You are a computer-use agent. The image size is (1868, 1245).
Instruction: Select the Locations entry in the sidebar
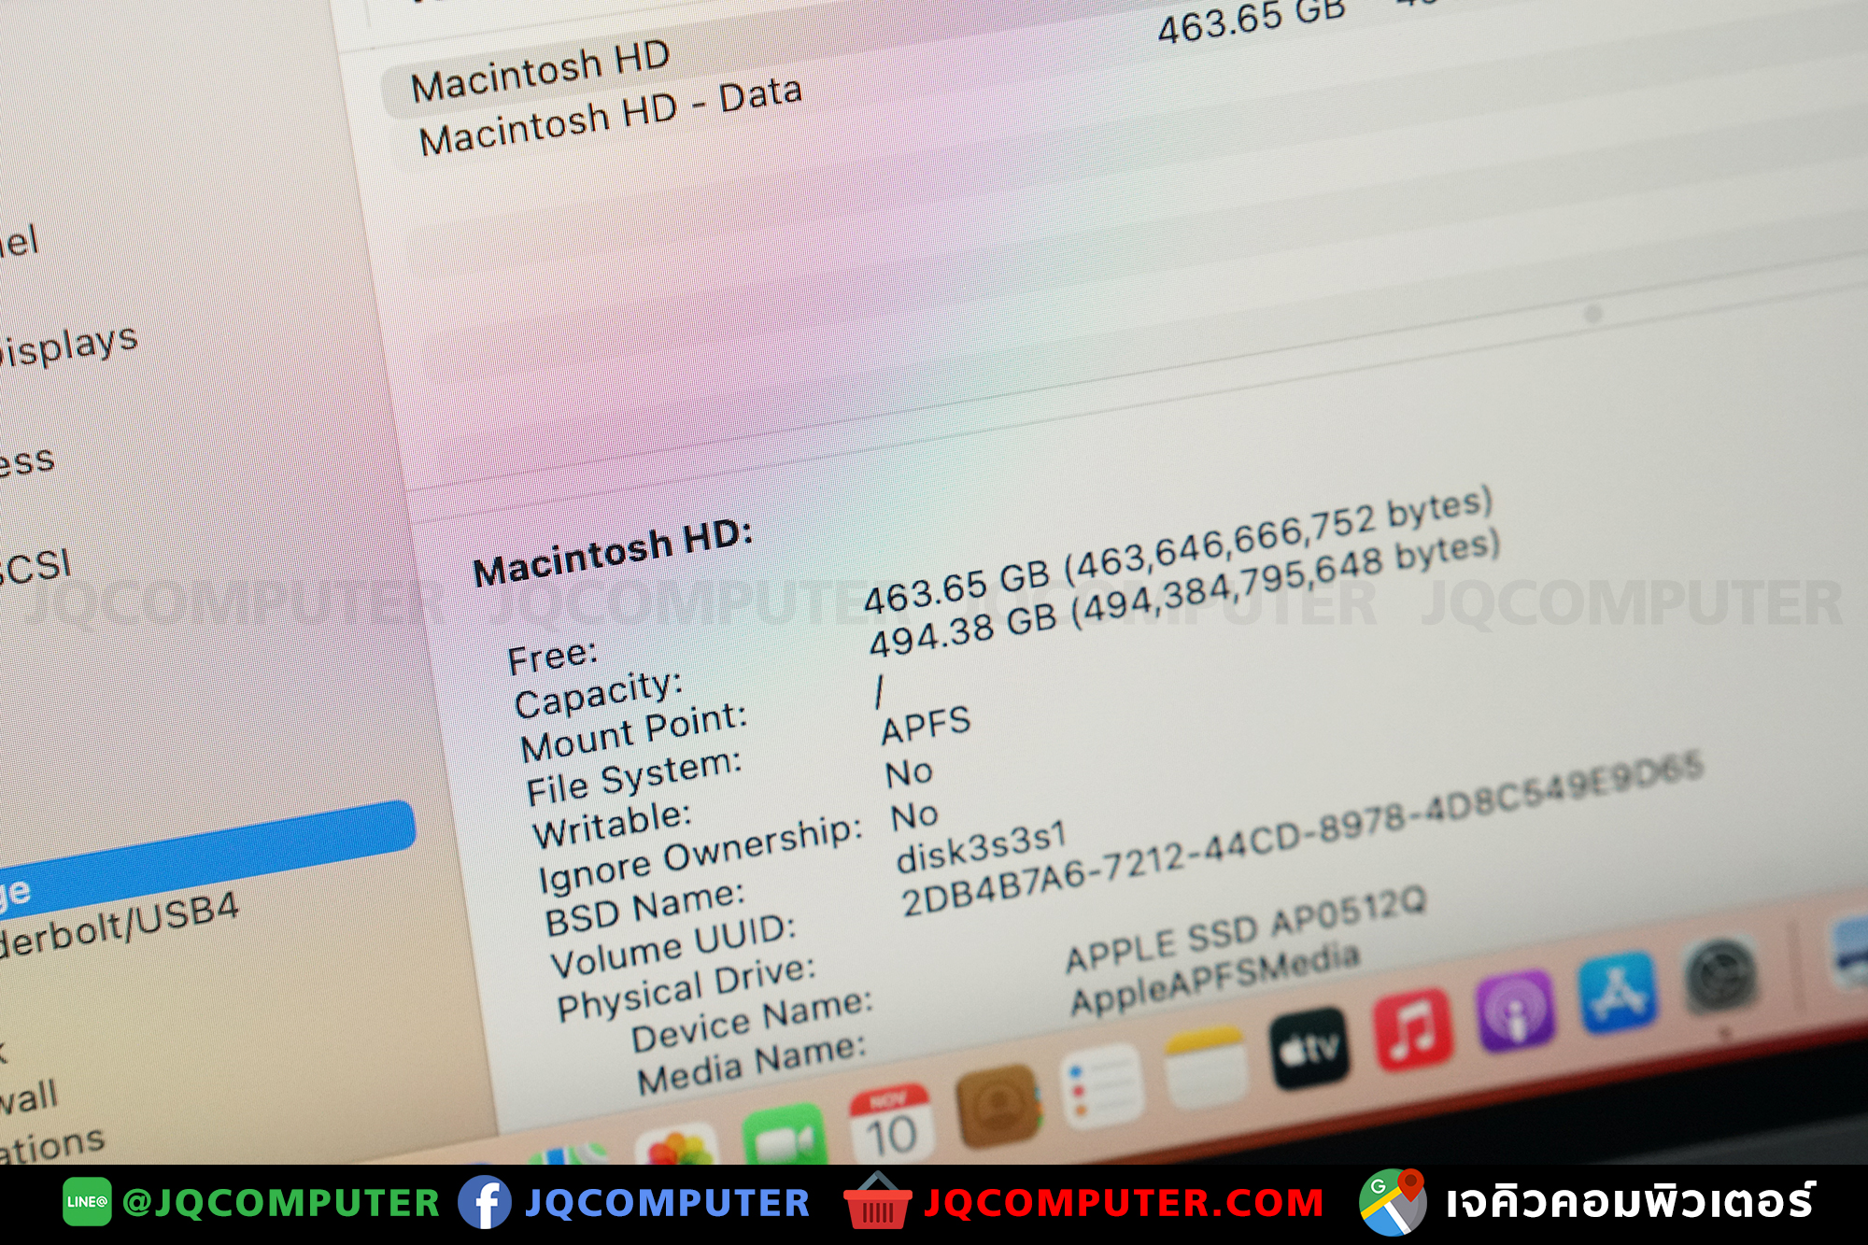(52, 1145)
